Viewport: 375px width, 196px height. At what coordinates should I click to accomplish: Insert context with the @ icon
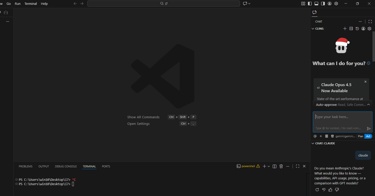point(315,136)
